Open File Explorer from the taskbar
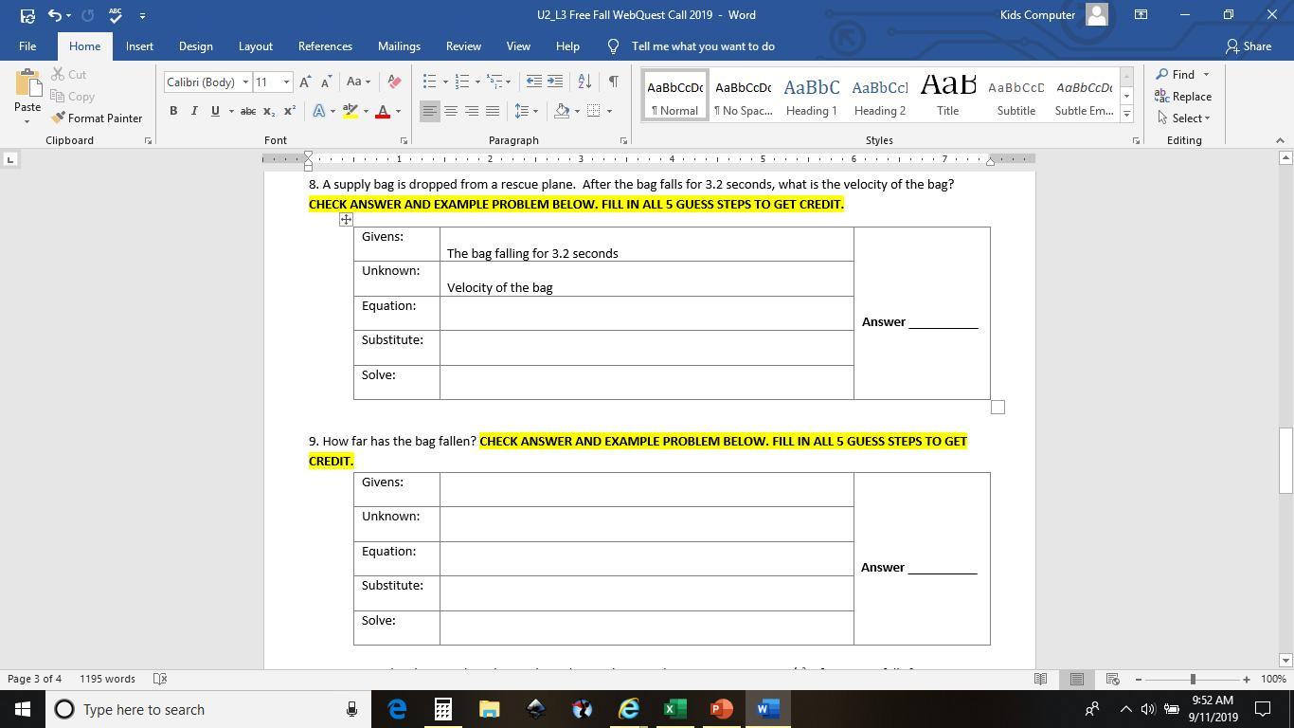The width and height of the screenshot is (1294, 728). pos(489,709)
